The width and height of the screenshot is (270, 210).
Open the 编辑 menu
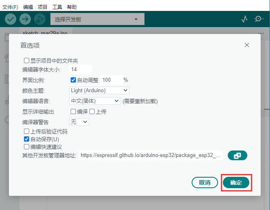coord(28,7)
